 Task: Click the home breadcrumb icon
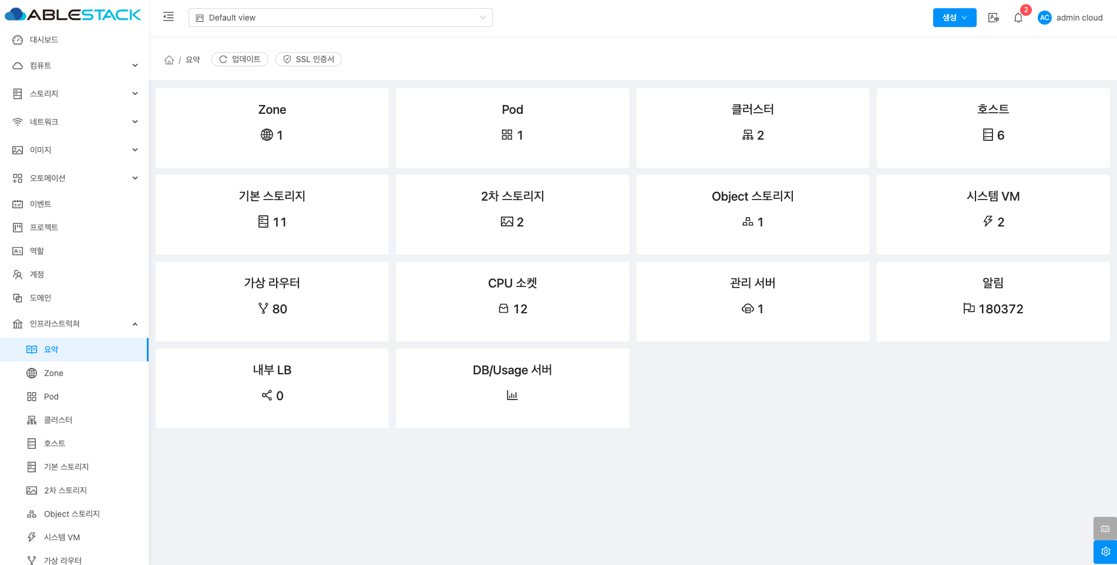[169, 60]
